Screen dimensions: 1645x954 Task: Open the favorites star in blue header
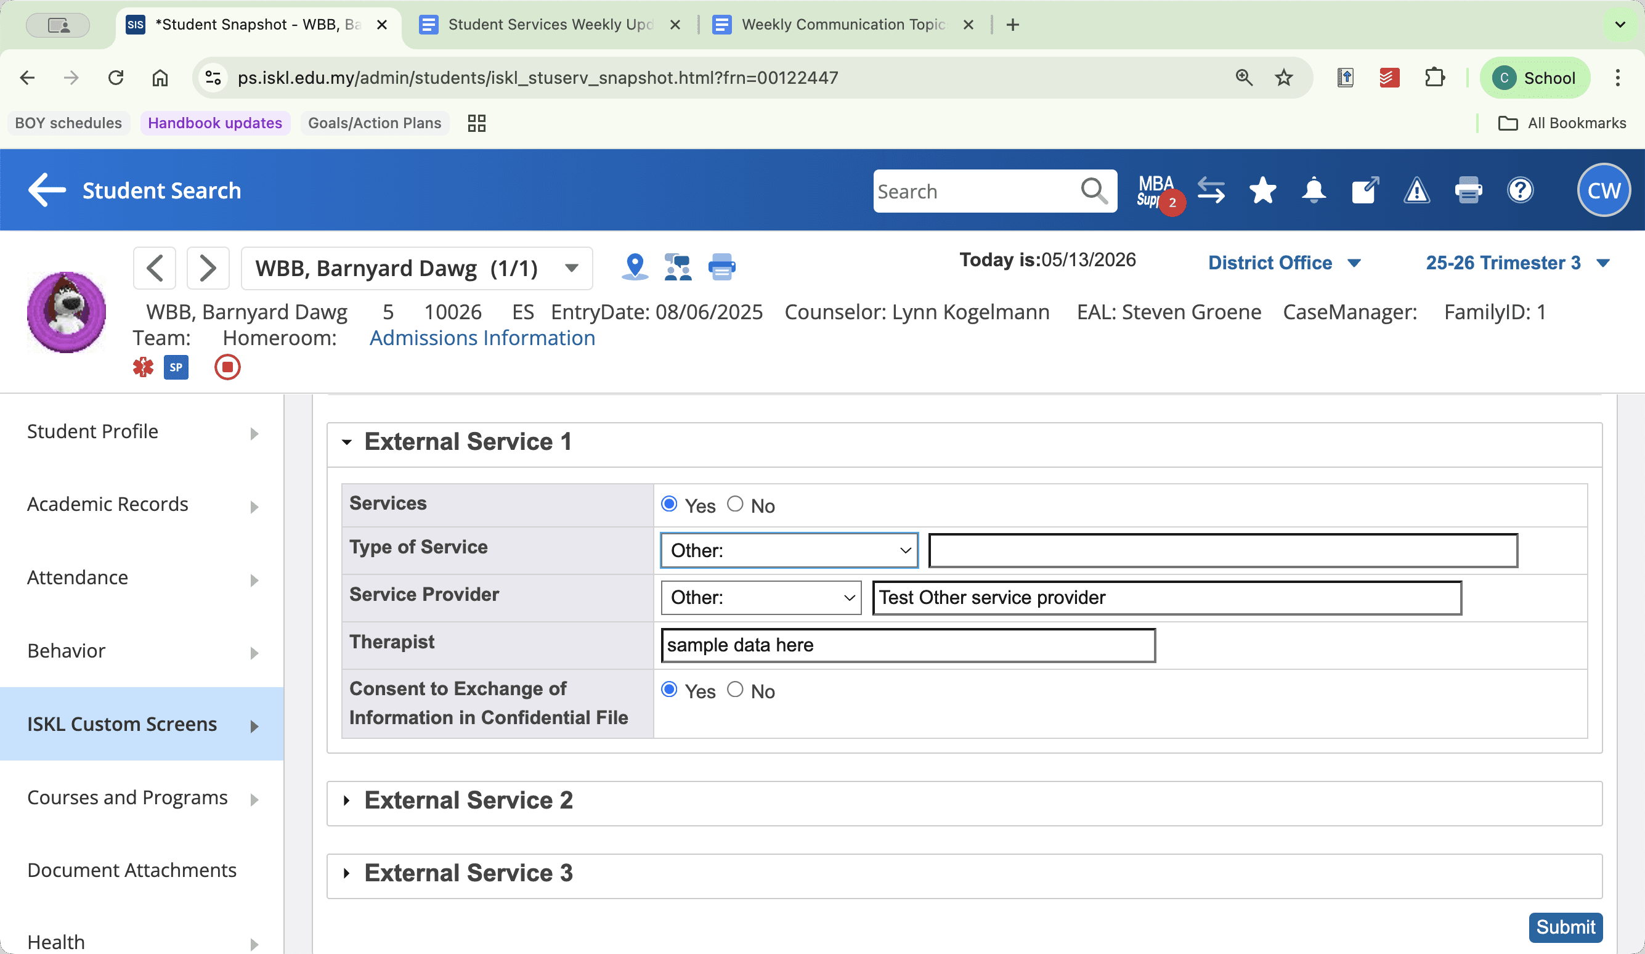(x=1262, y=190)
